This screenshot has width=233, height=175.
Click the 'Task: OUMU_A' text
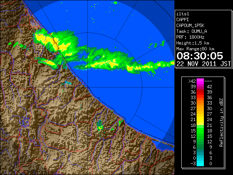point(192,31)
